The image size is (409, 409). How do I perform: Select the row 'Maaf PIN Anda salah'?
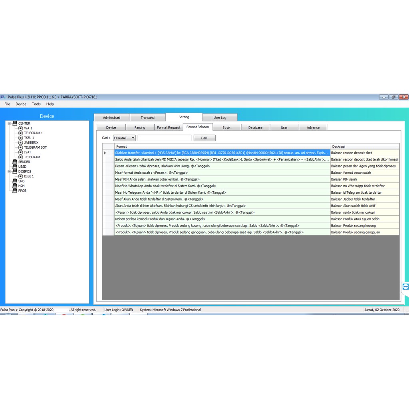pos(222,179)
